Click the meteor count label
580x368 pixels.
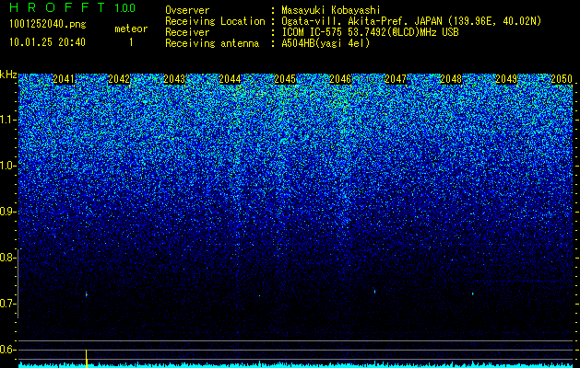coord(131,29)
